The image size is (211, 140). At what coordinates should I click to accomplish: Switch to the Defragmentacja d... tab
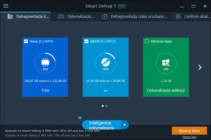click(x=26, y=17)
